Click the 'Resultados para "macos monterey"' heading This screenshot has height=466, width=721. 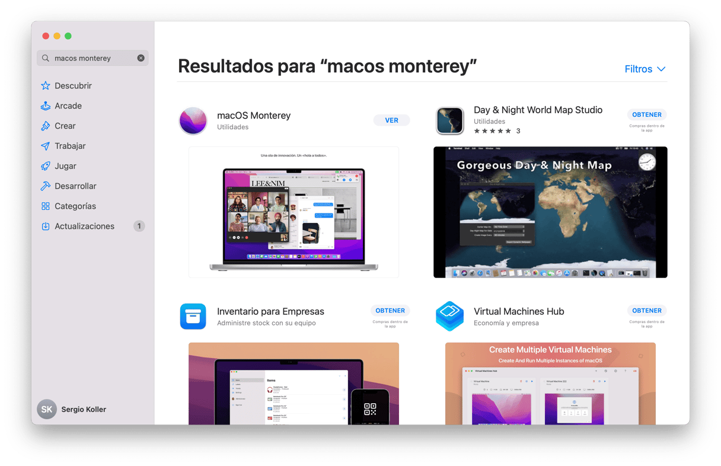[327, 66]
